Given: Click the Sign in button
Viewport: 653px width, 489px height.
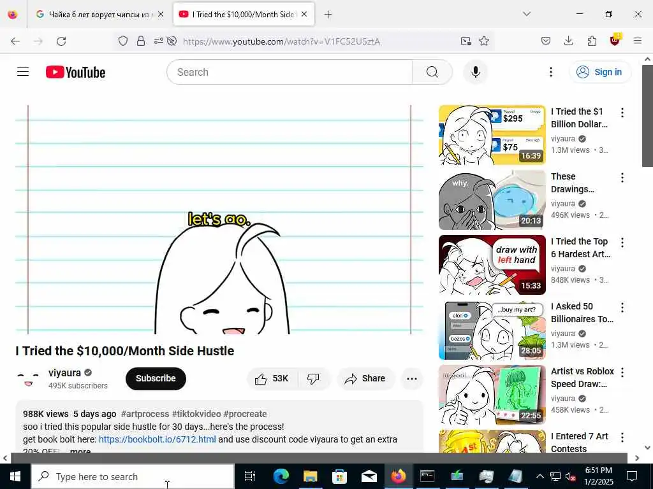Looking at the screenshot, I should coord(600,72).
